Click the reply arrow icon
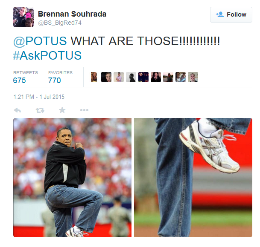The height and width of the screenshot is (247, 260). pos(18,110)
